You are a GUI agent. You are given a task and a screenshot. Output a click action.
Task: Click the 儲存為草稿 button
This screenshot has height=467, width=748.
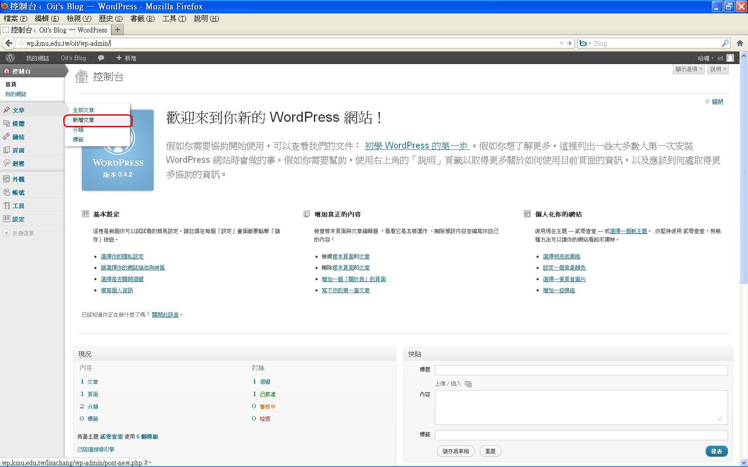[455, 451]
